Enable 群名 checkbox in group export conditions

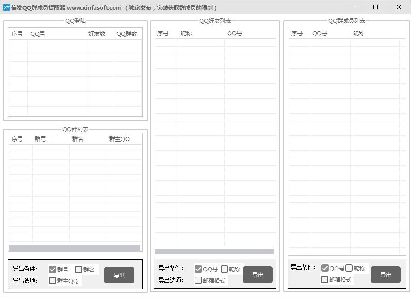click(78, 270)
